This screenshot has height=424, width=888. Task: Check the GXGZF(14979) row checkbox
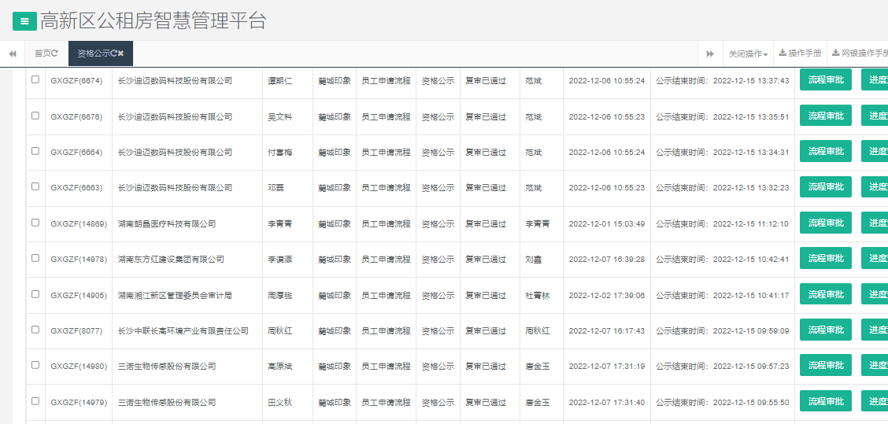click(35, 400)
